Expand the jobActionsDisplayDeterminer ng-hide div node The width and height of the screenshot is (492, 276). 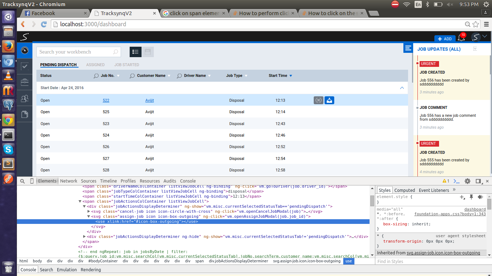84,236
